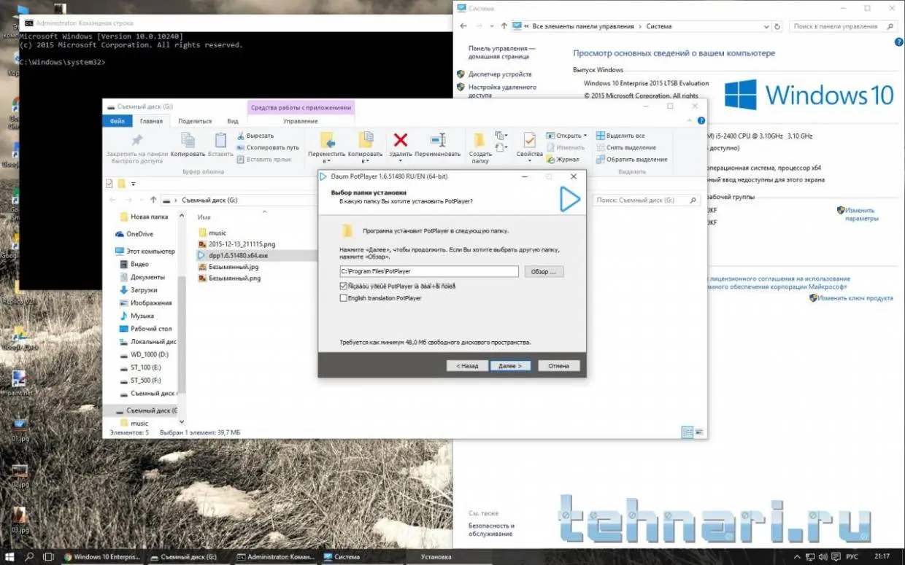Viewport: 905px width, 565px height.
Task: Click Change settings link in System window
Action: coord(861,214)
